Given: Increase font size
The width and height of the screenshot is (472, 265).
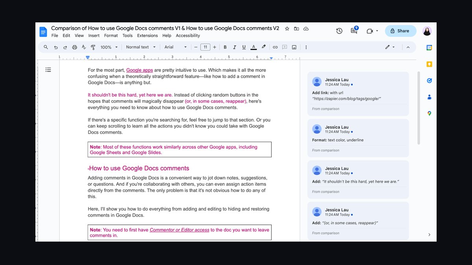Looking at the screenshot, I should pyautogui.click(x=214, y=47).
